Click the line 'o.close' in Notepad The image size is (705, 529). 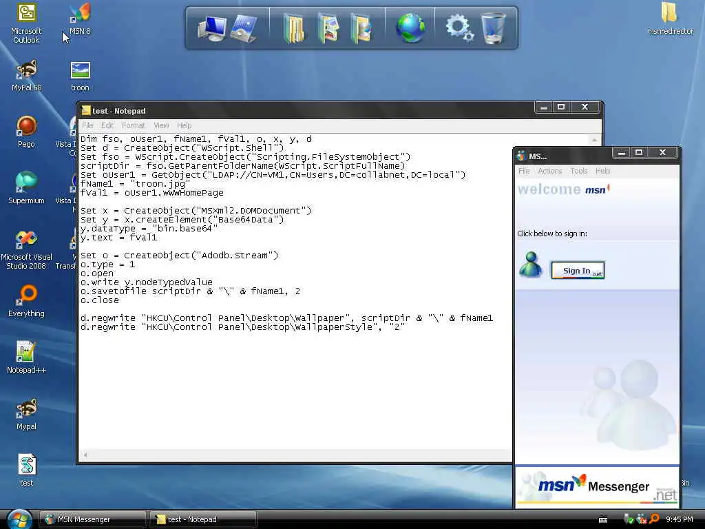(x=99, y=300)
